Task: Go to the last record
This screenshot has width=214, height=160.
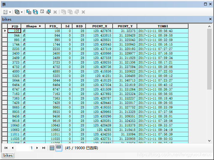Action: tap(44, 148)
